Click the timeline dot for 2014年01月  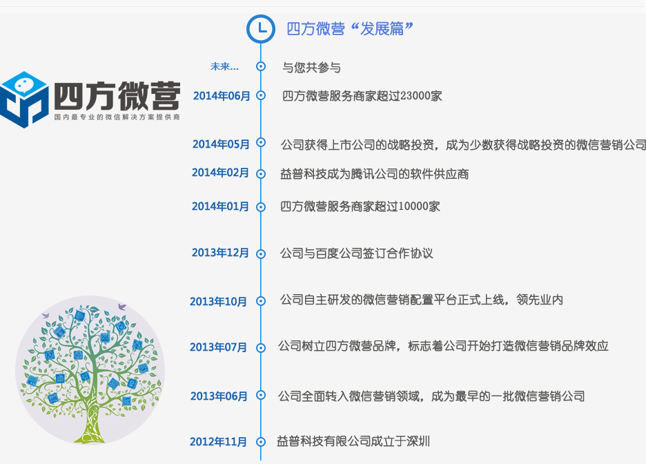(261, 206)
